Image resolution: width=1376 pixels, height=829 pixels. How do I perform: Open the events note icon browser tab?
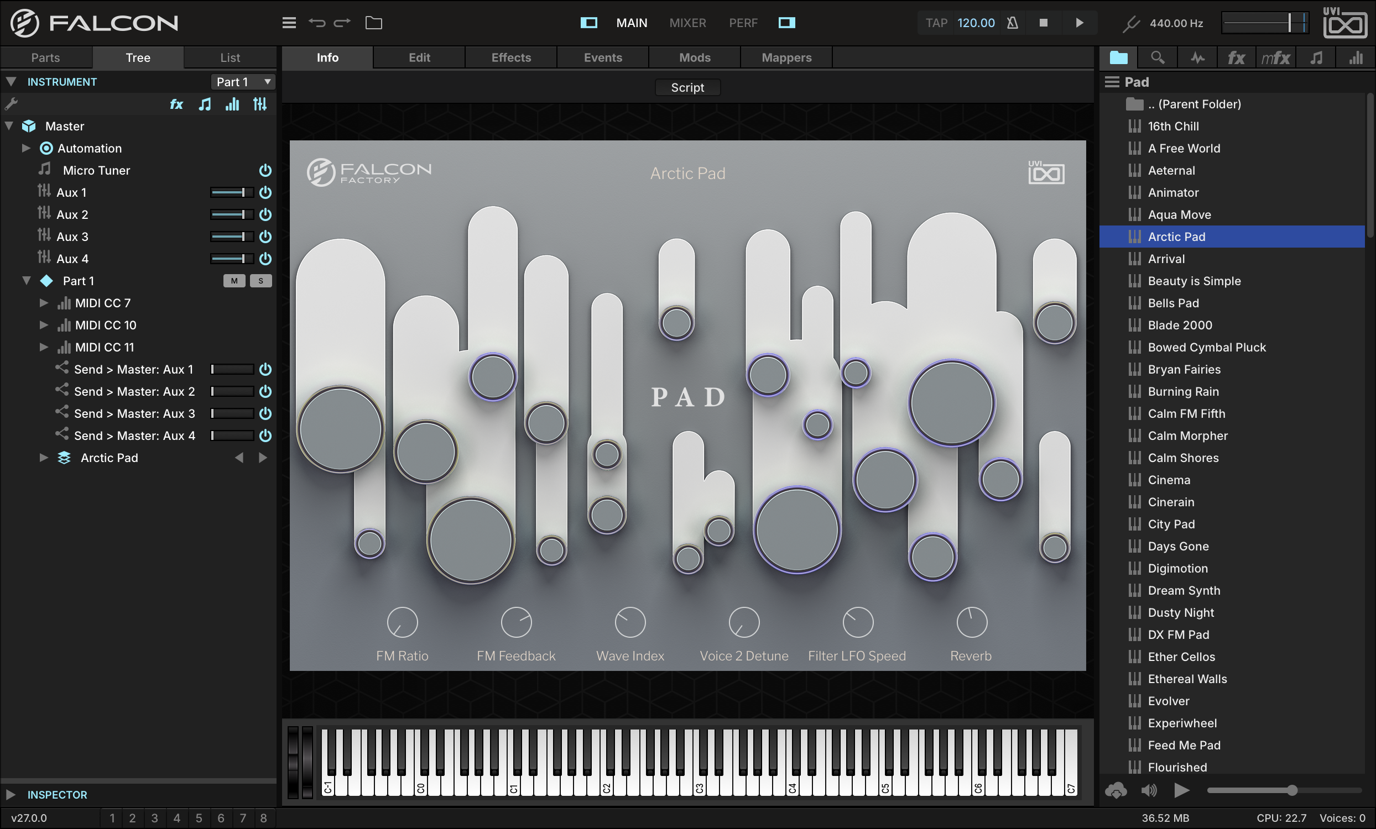(x=1316, y=57)
